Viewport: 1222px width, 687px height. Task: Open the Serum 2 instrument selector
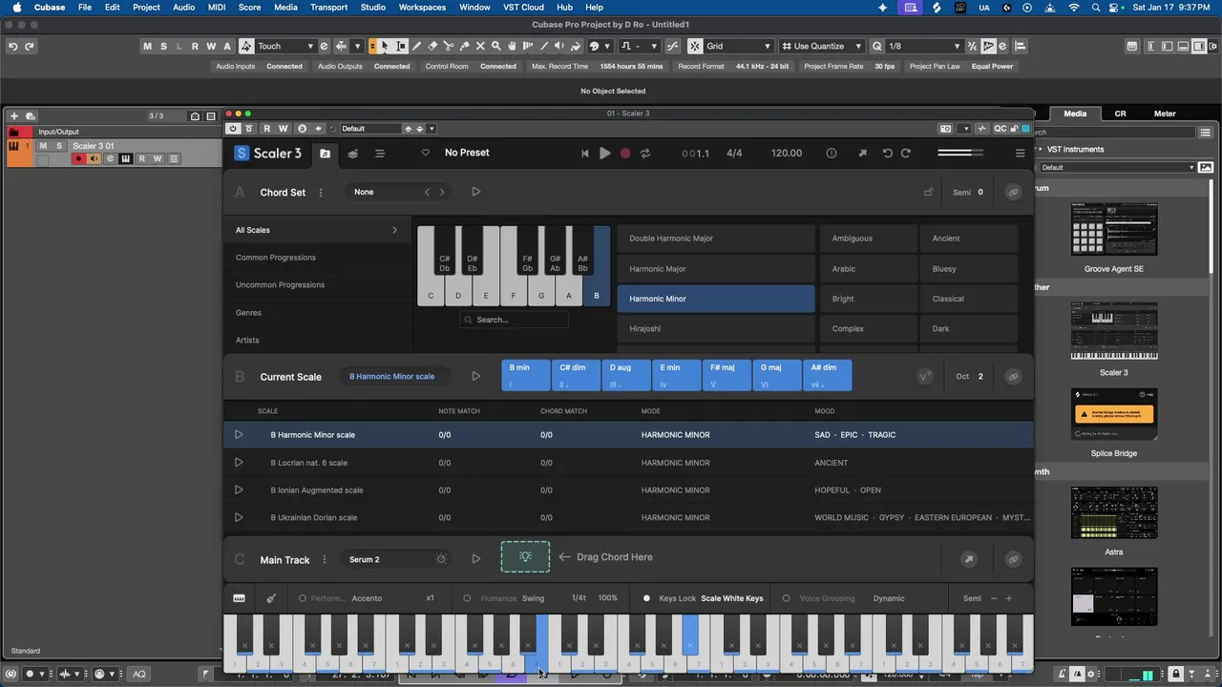click(396, 559)
